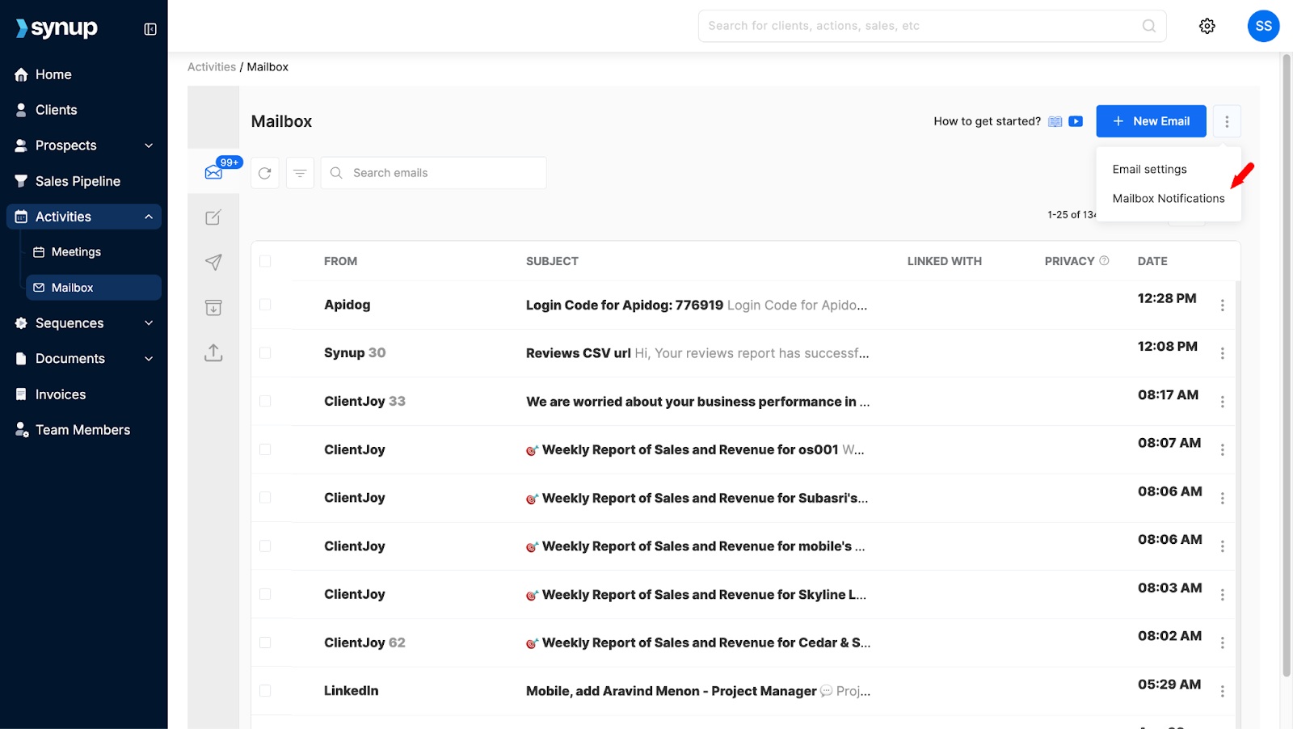Expand the Documents menu chevron

click(149, 359)
